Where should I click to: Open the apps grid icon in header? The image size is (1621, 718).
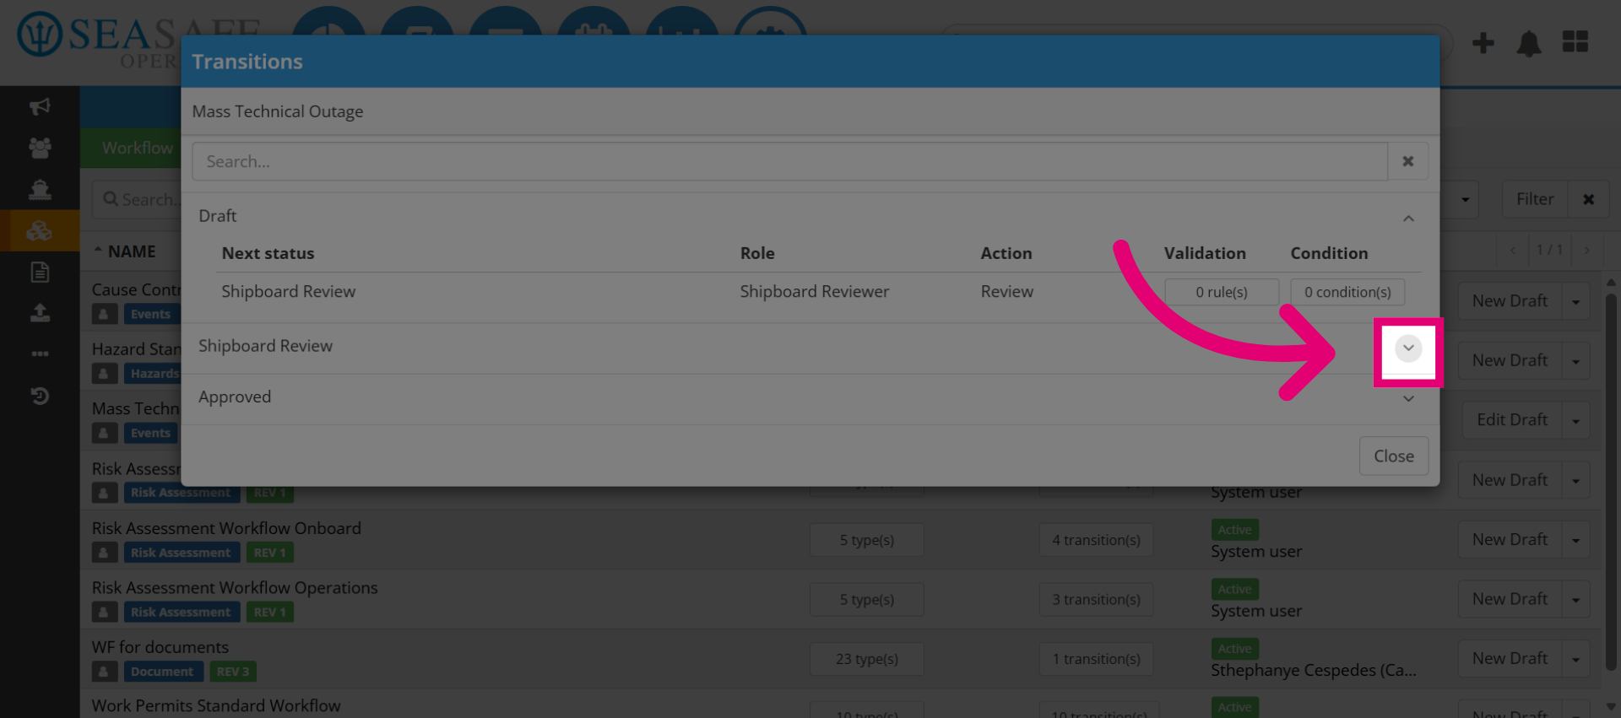coord(1575,41)
